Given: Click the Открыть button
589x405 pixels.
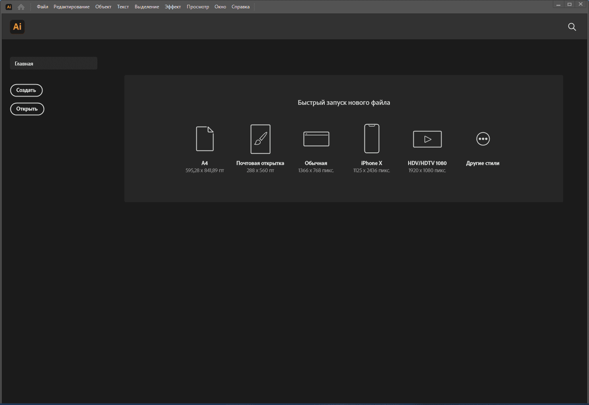Looking at the screenshot, I should coord(27,109).
